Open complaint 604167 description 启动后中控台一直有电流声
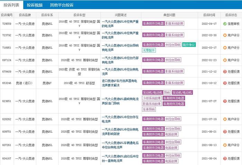Viewport: 242px width, 165px height. (x=120, y=158)
